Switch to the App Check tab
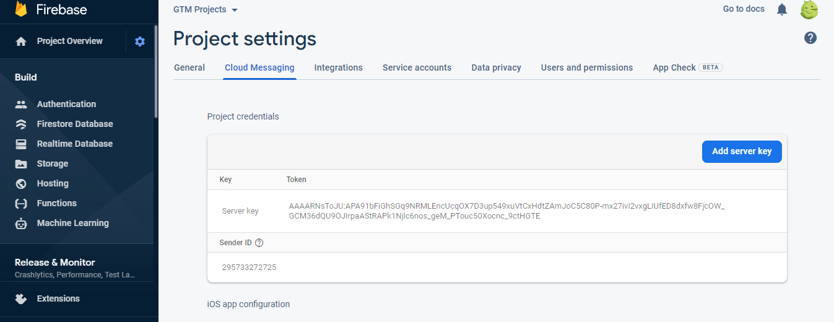This screenshot has height=322, width=834. [688, 67]
